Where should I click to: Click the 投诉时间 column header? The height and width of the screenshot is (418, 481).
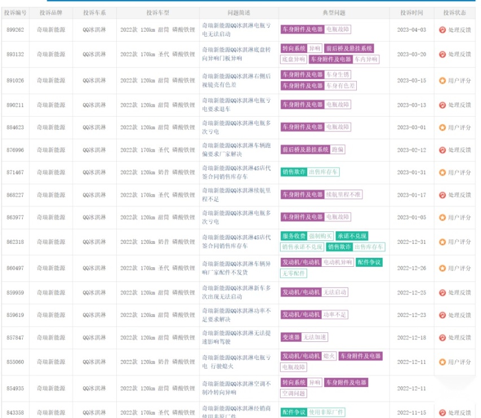412,13
